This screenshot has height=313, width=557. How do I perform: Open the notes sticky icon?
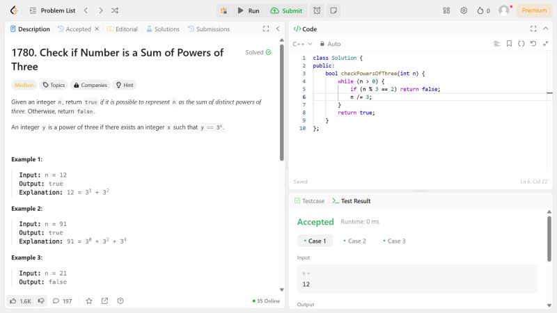pyautogui.click(x=334, y=10)
